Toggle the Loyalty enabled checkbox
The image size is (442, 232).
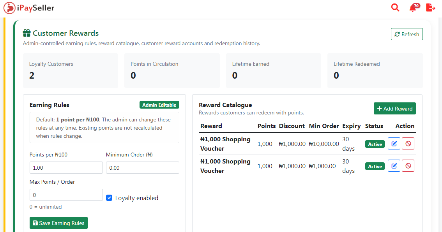coord(109,198)
